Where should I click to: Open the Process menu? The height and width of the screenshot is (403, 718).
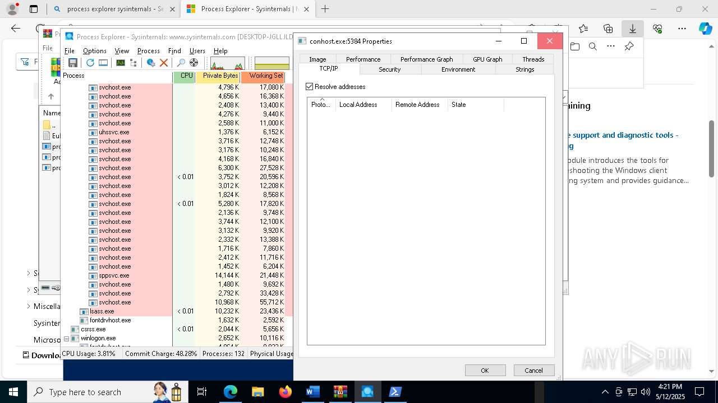[x=149, y=51]
